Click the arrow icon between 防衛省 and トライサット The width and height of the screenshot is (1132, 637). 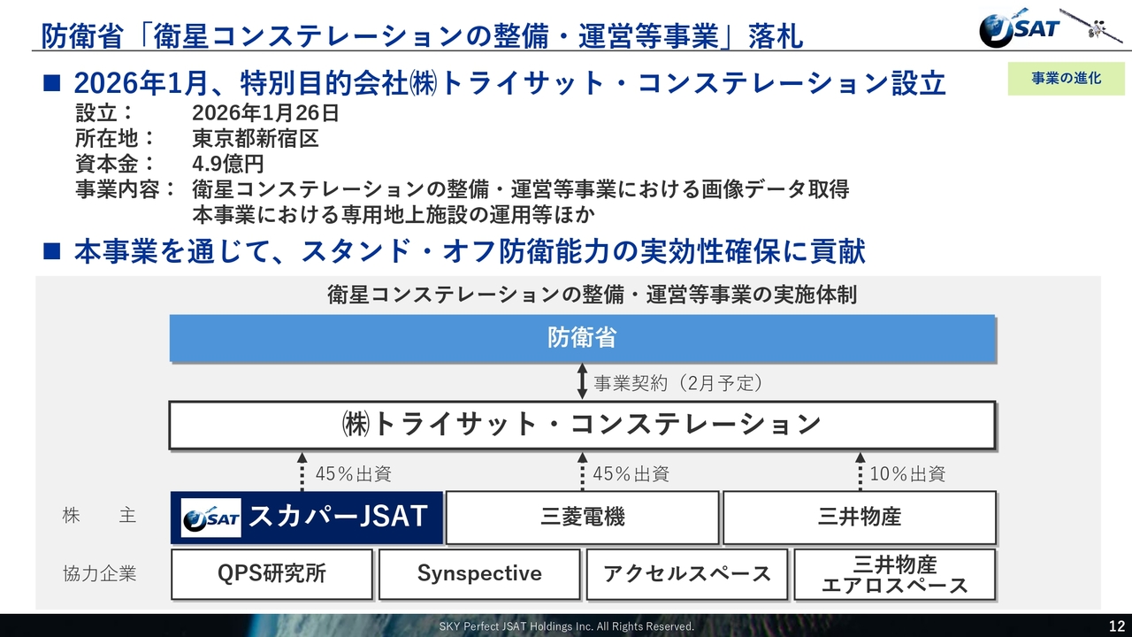pyautogui.click(x=581, y=381)
